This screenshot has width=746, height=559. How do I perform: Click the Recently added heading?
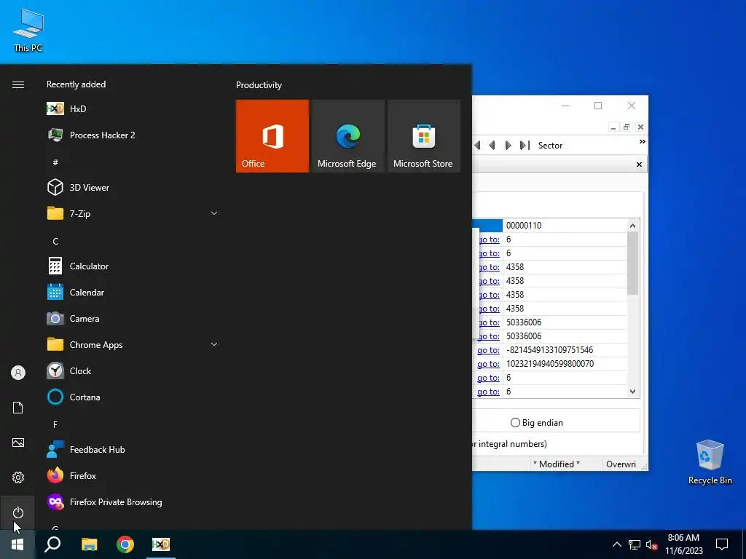[x=76, y=84]
